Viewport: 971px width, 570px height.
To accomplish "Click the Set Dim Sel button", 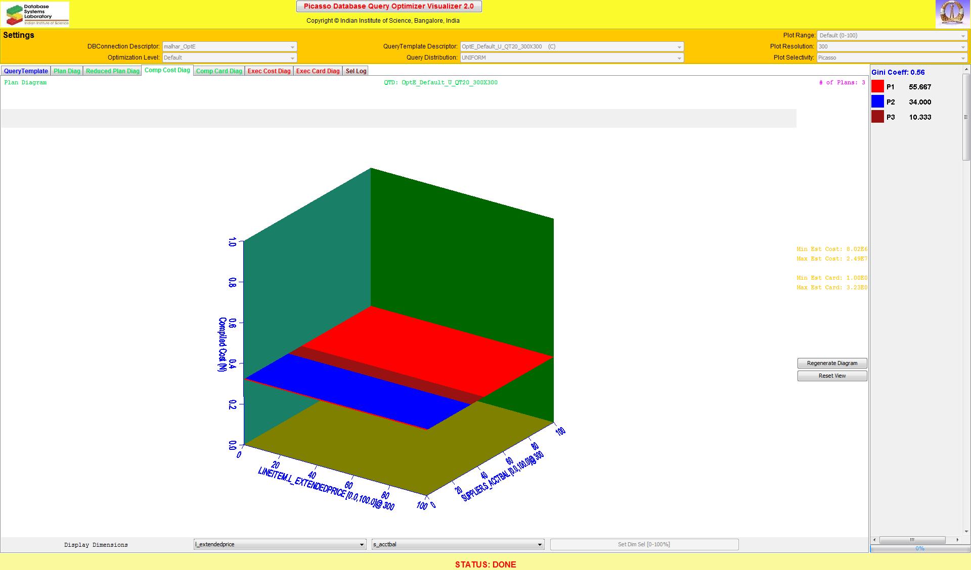I will 644,544.
